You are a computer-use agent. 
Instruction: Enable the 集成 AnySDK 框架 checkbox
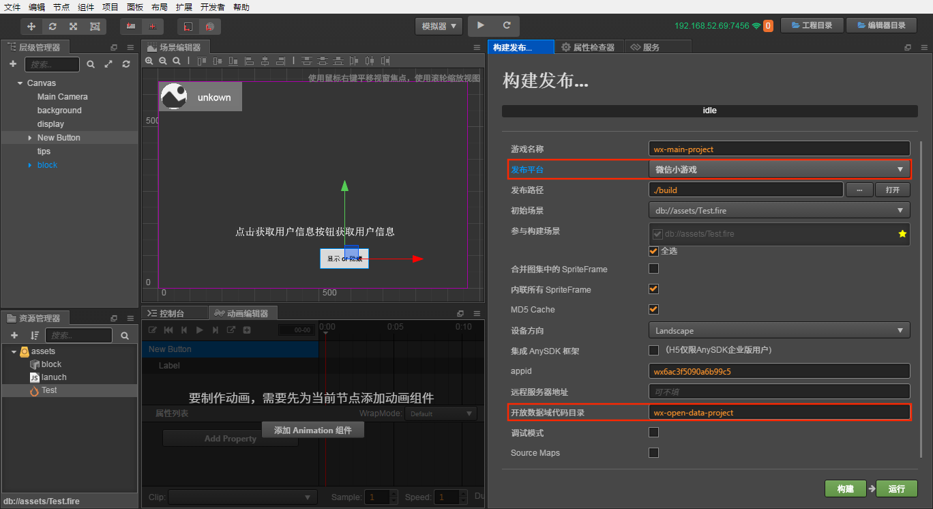(x=653, y=350)
